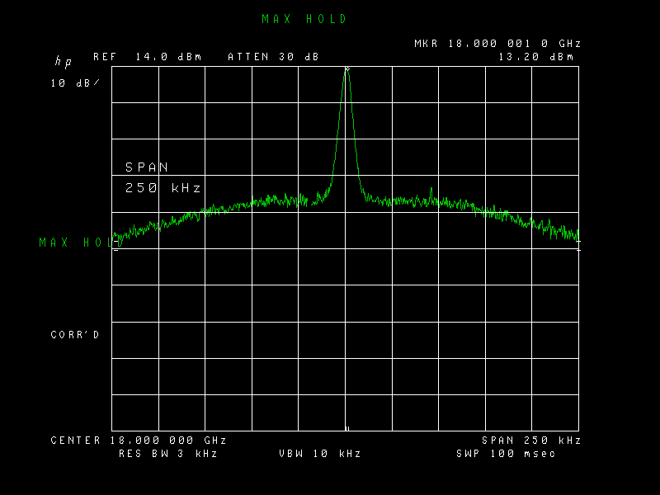The image size is (660, 495).
Task: Click the SPAN active function label inside graph
Action: (147, 167)
